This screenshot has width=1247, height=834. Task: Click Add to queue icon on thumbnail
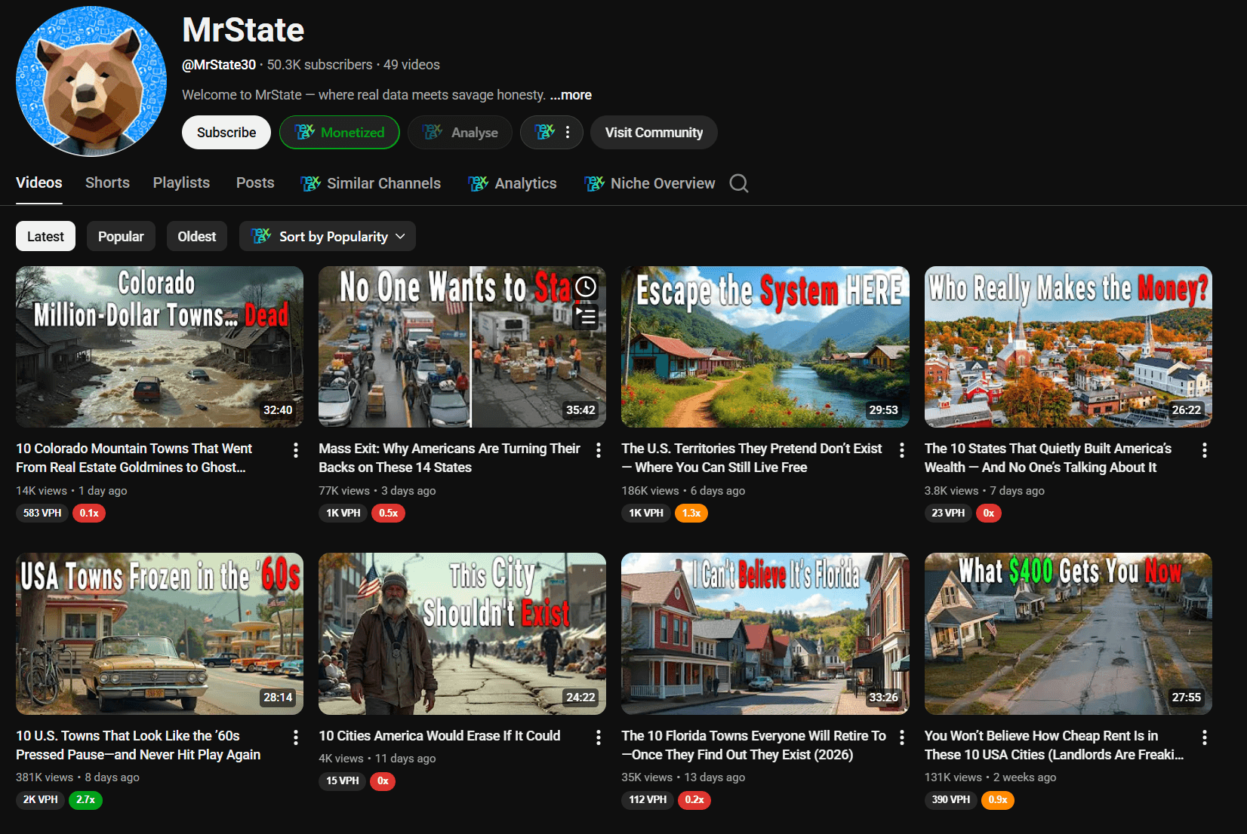[x=586, y=317]
